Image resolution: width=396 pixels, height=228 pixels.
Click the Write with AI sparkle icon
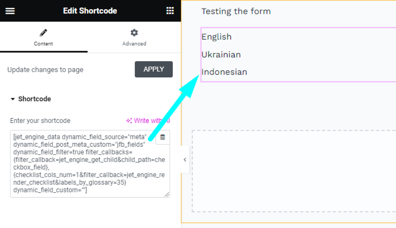tap(129, 121)
